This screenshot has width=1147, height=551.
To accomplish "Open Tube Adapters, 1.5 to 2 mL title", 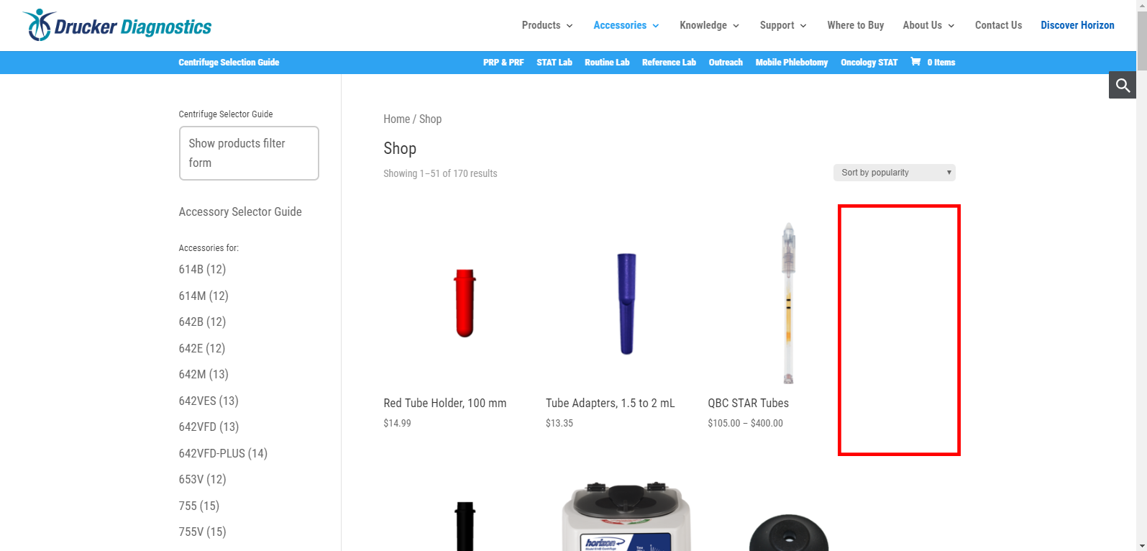I will [x=611, y=404].
